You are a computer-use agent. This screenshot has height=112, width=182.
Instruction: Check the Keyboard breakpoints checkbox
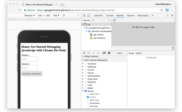tap(86, 82)
